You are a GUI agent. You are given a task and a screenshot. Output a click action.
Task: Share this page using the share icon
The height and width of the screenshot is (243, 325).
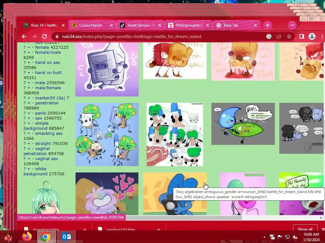click(x=279, y=37)
